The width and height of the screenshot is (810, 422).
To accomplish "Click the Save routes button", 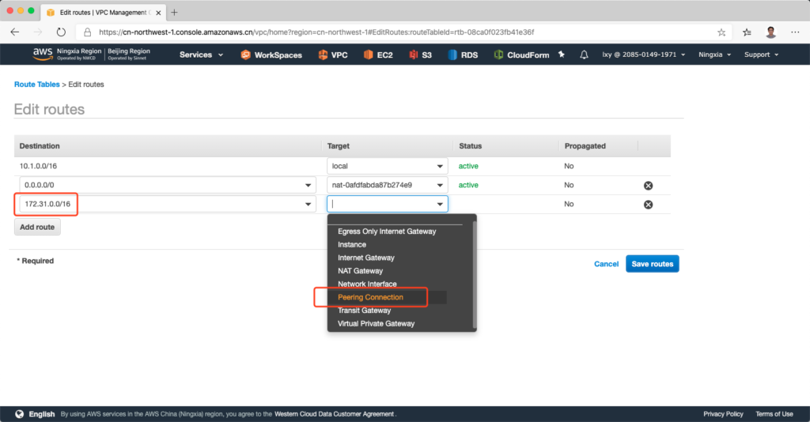I will click(x=652, y=264).
